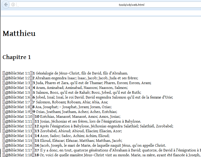The height and width of the screenshot is (157, 201).
Task: Click the [[@Bible:Mat 1:18]] reference tag
Action: tap(18, 155)
